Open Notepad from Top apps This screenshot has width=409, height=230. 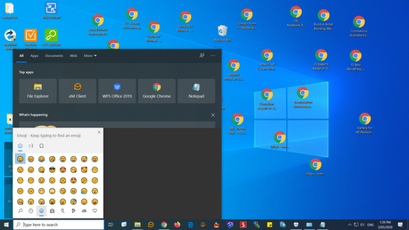(x=196, y=91)
